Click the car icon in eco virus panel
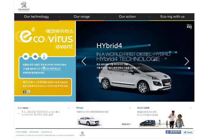Viewport: 209px width, 139px height. point(26,57)
